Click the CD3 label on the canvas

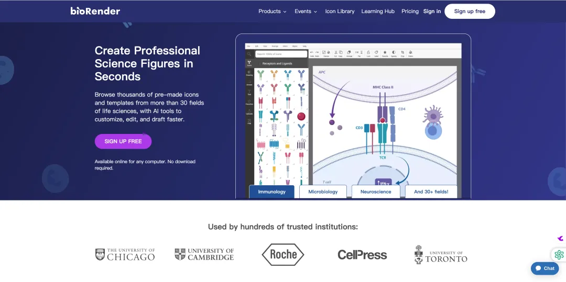[x=359, y=128]
